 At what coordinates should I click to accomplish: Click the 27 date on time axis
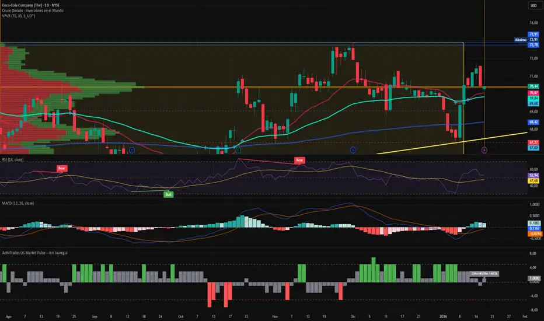pyautogui.click(x=508, y=316)
